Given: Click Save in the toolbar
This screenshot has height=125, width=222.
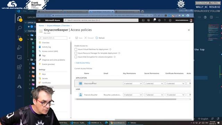Looking at the screenshot, I should tap(79, 38).
